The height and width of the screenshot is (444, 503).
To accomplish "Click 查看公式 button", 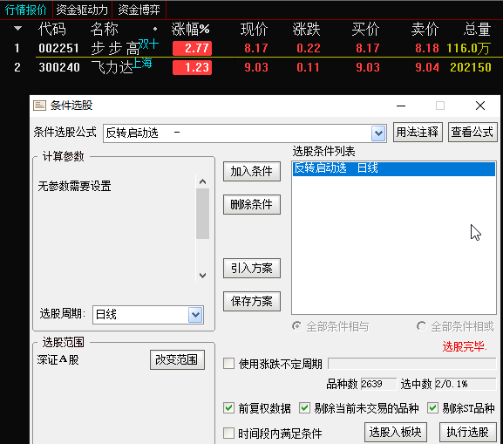I will 472,132.
